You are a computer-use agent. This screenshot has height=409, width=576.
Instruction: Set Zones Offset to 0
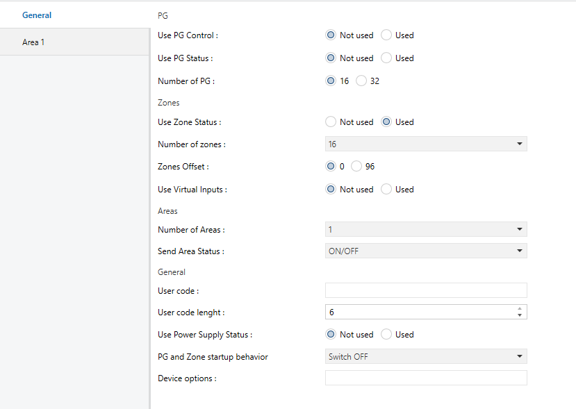(x=331, y=167)
